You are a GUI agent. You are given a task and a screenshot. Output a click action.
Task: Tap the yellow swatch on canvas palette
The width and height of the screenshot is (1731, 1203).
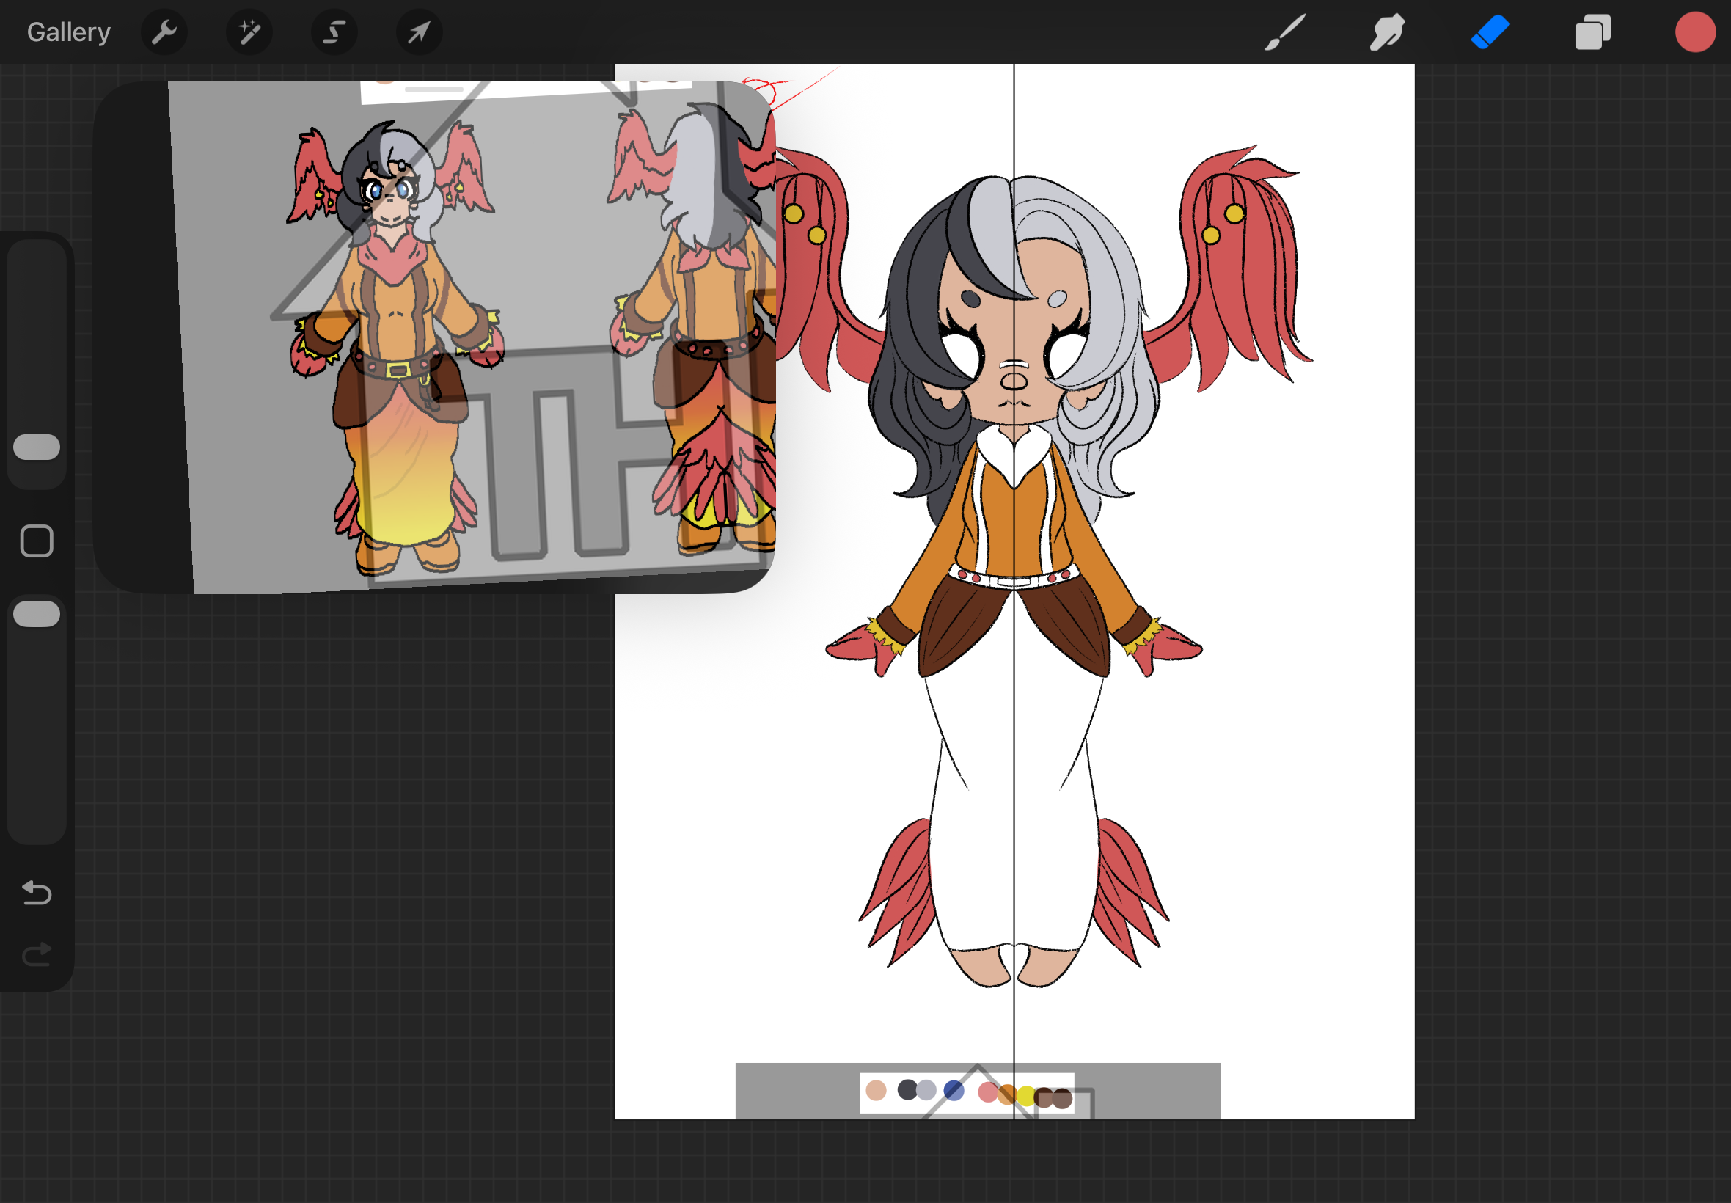pyautogui.click(x=1025, y=1096)
